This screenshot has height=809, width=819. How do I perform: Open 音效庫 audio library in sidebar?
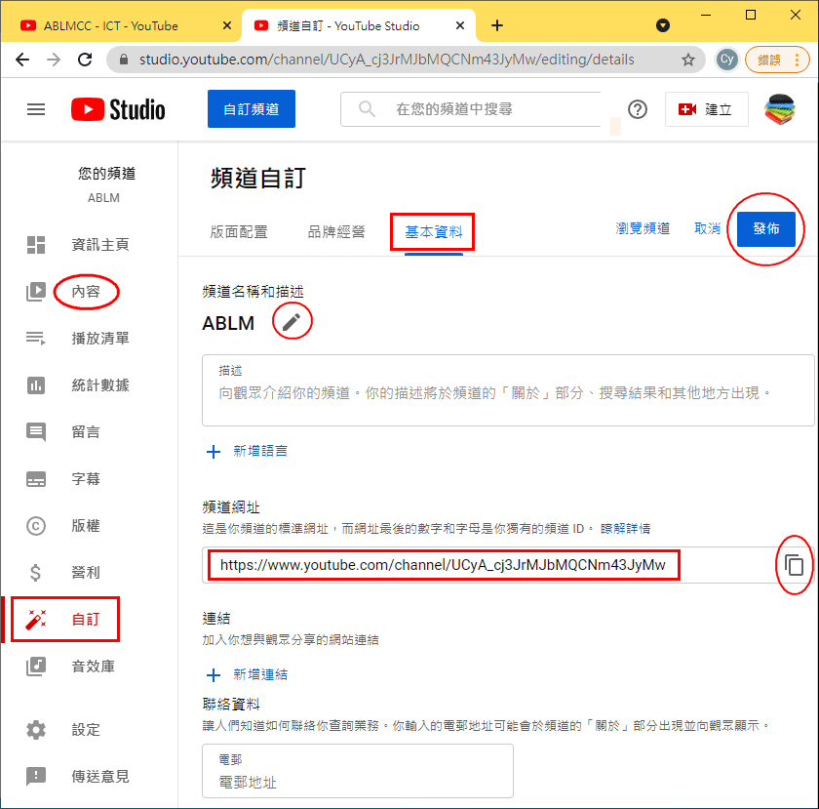click(x=93, y=667)
